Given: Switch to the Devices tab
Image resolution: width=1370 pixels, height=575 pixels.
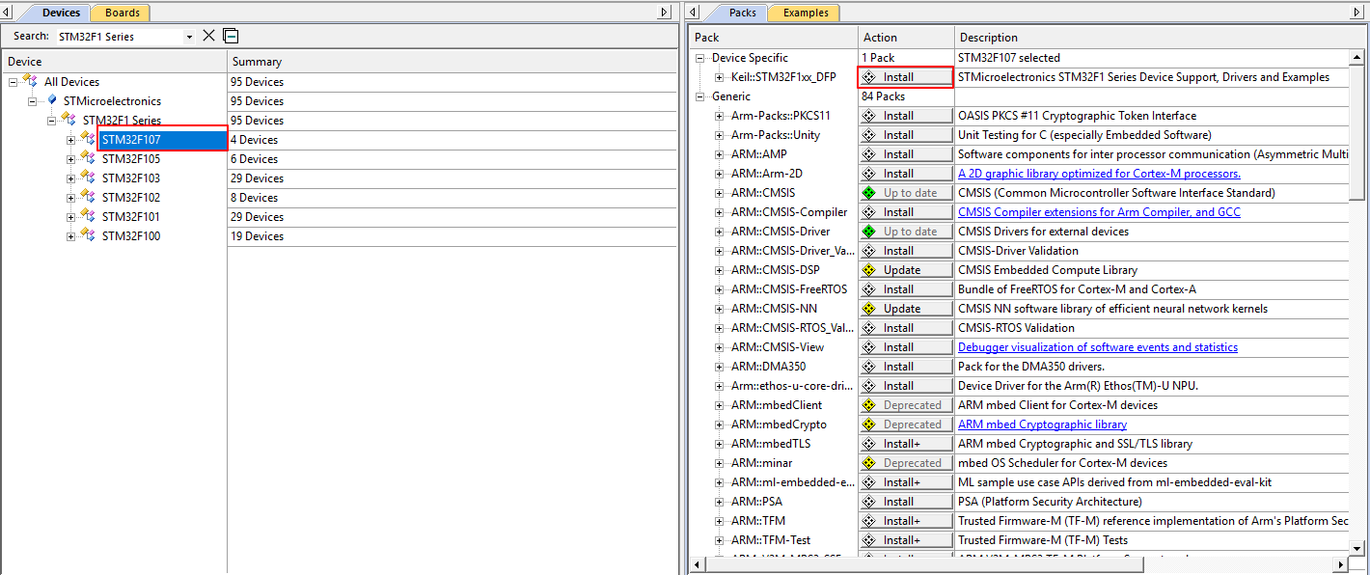Looking at the screenshot, I should tap(61, 13).
